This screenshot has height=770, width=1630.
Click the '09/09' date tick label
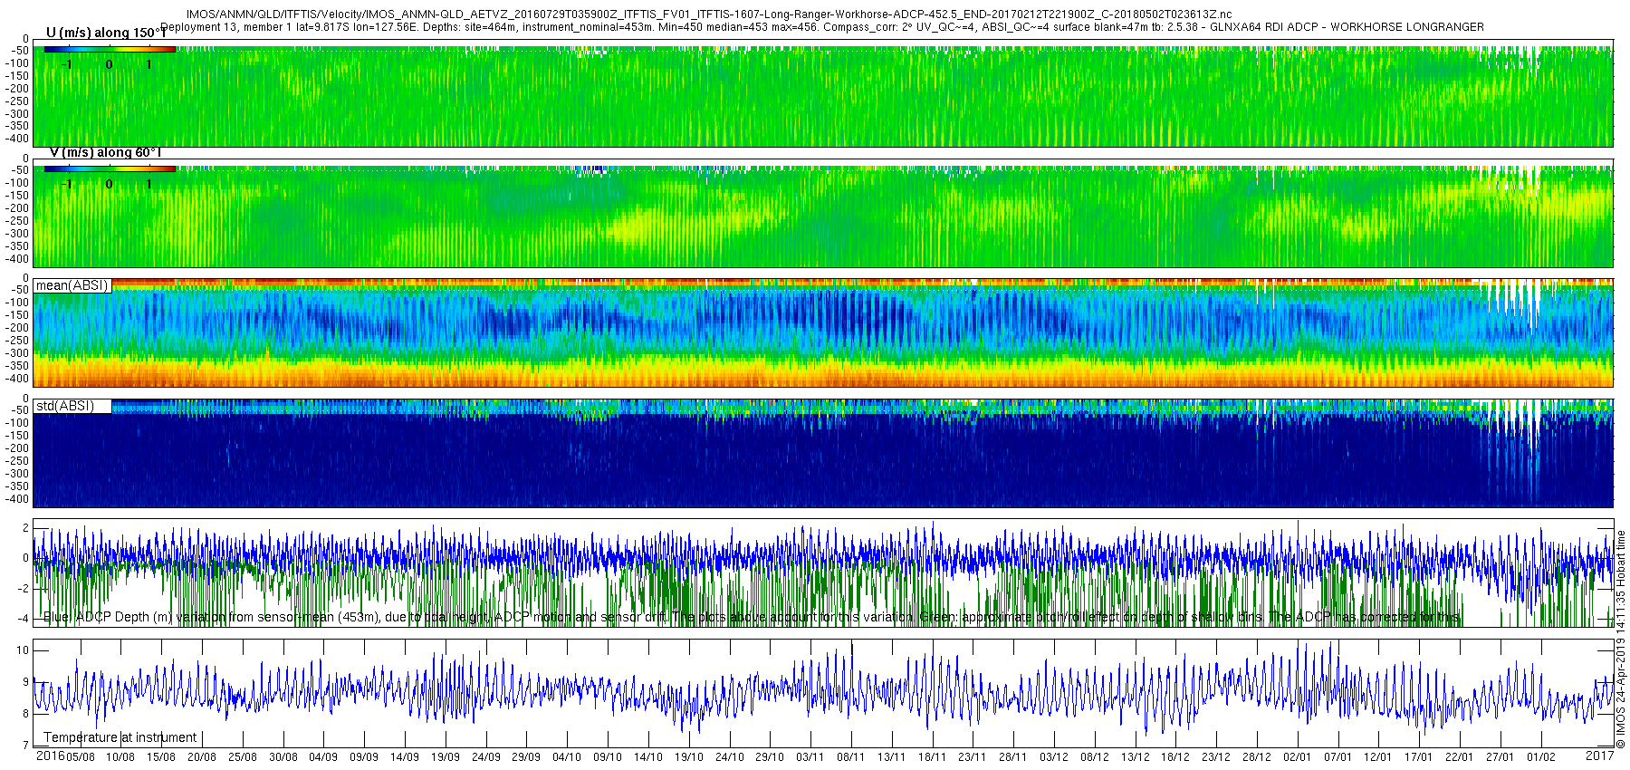click(x=364, y=756)
